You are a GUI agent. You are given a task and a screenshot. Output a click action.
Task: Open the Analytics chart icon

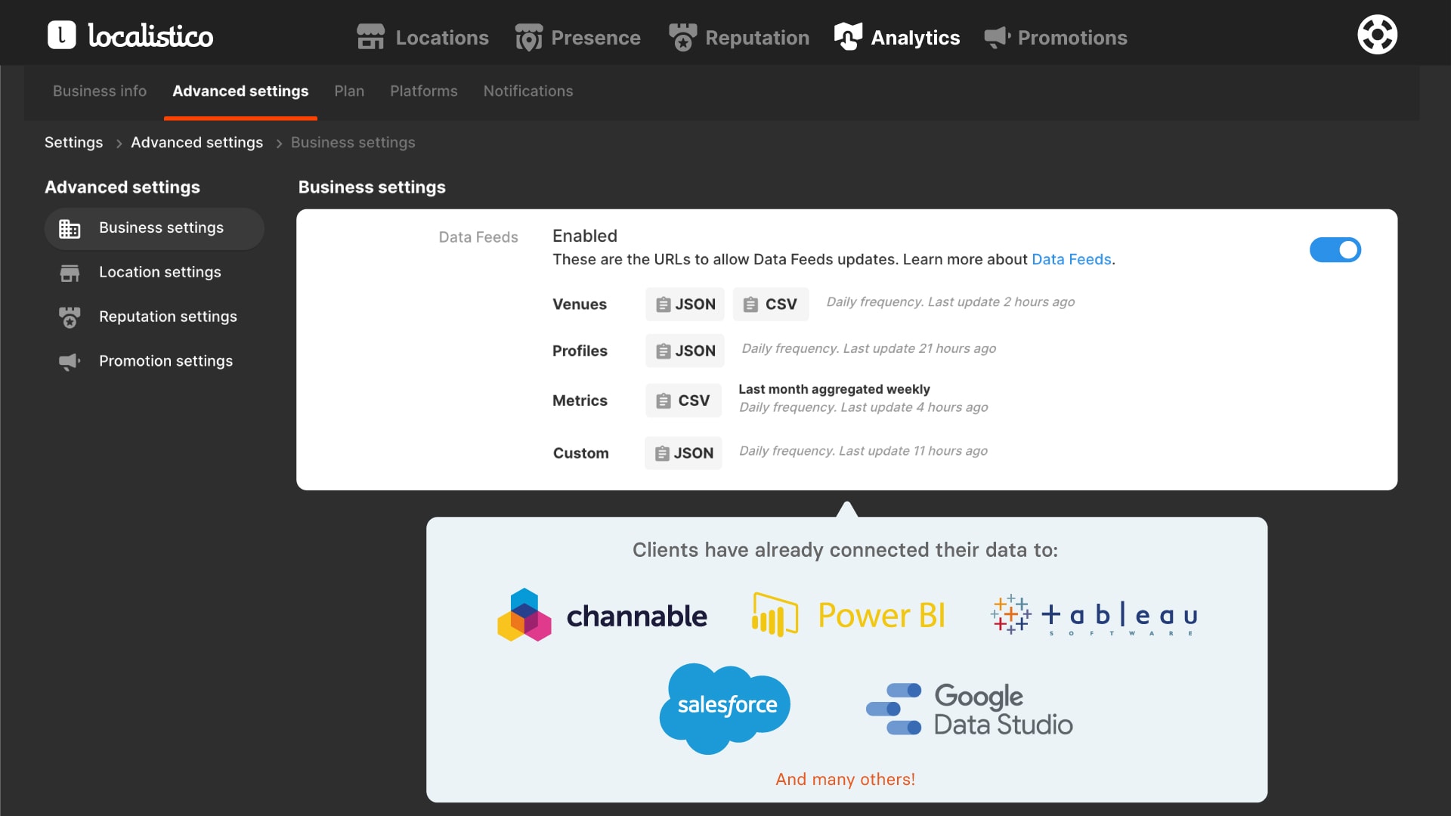pyautogui.click(x=848, y=36)
